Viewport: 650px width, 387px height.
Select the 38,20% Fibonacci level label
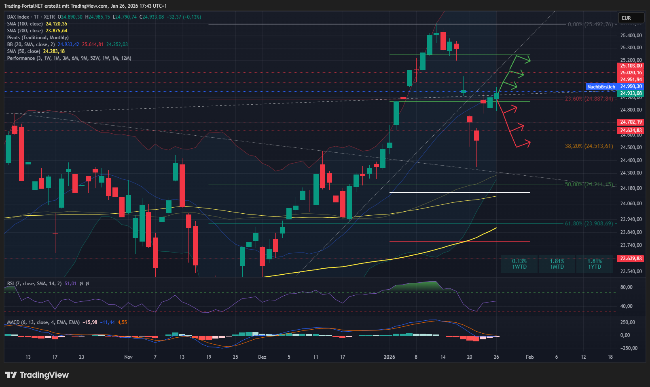click(x=589, y=146)
